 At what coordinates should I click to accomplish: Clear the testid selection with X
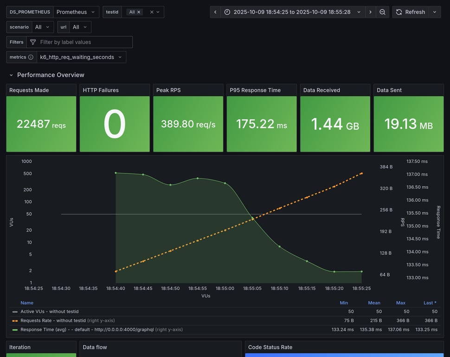tap(151, 12)
